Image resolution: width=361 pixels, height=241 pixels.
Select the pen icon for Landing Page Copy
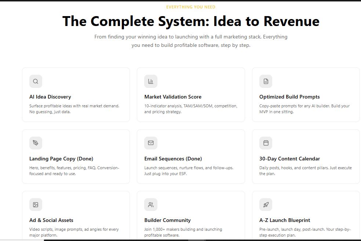tap(35, 143)
